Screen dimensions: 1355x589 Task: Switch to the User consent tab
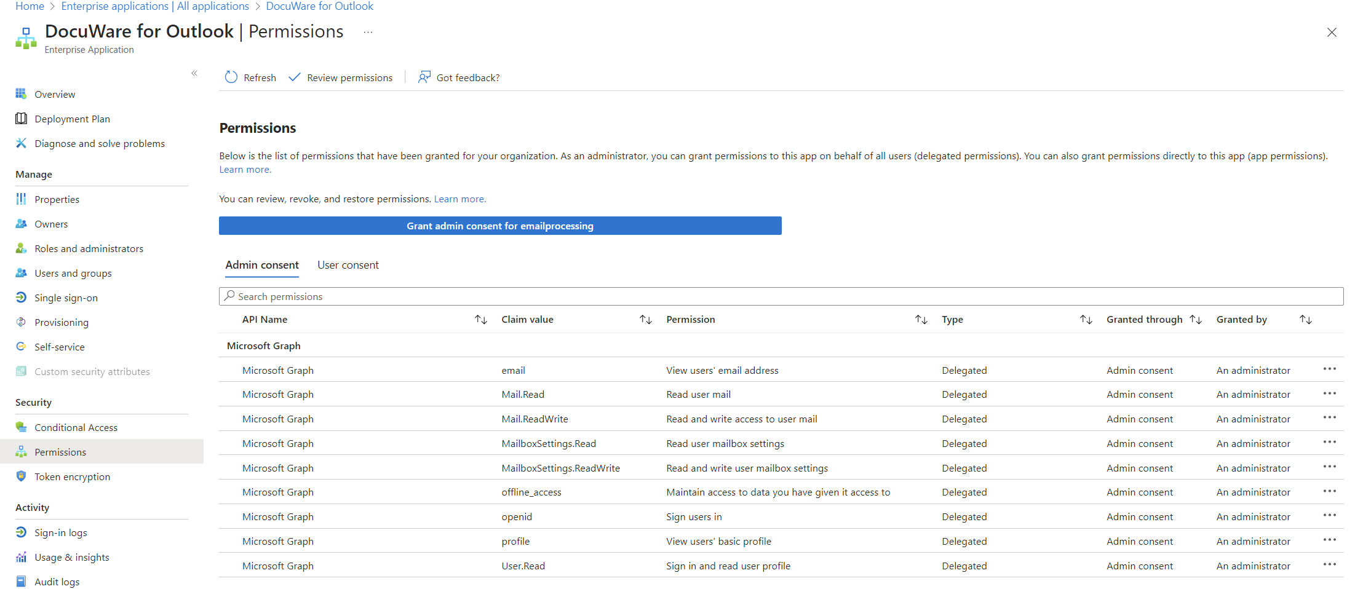(348, 265)
